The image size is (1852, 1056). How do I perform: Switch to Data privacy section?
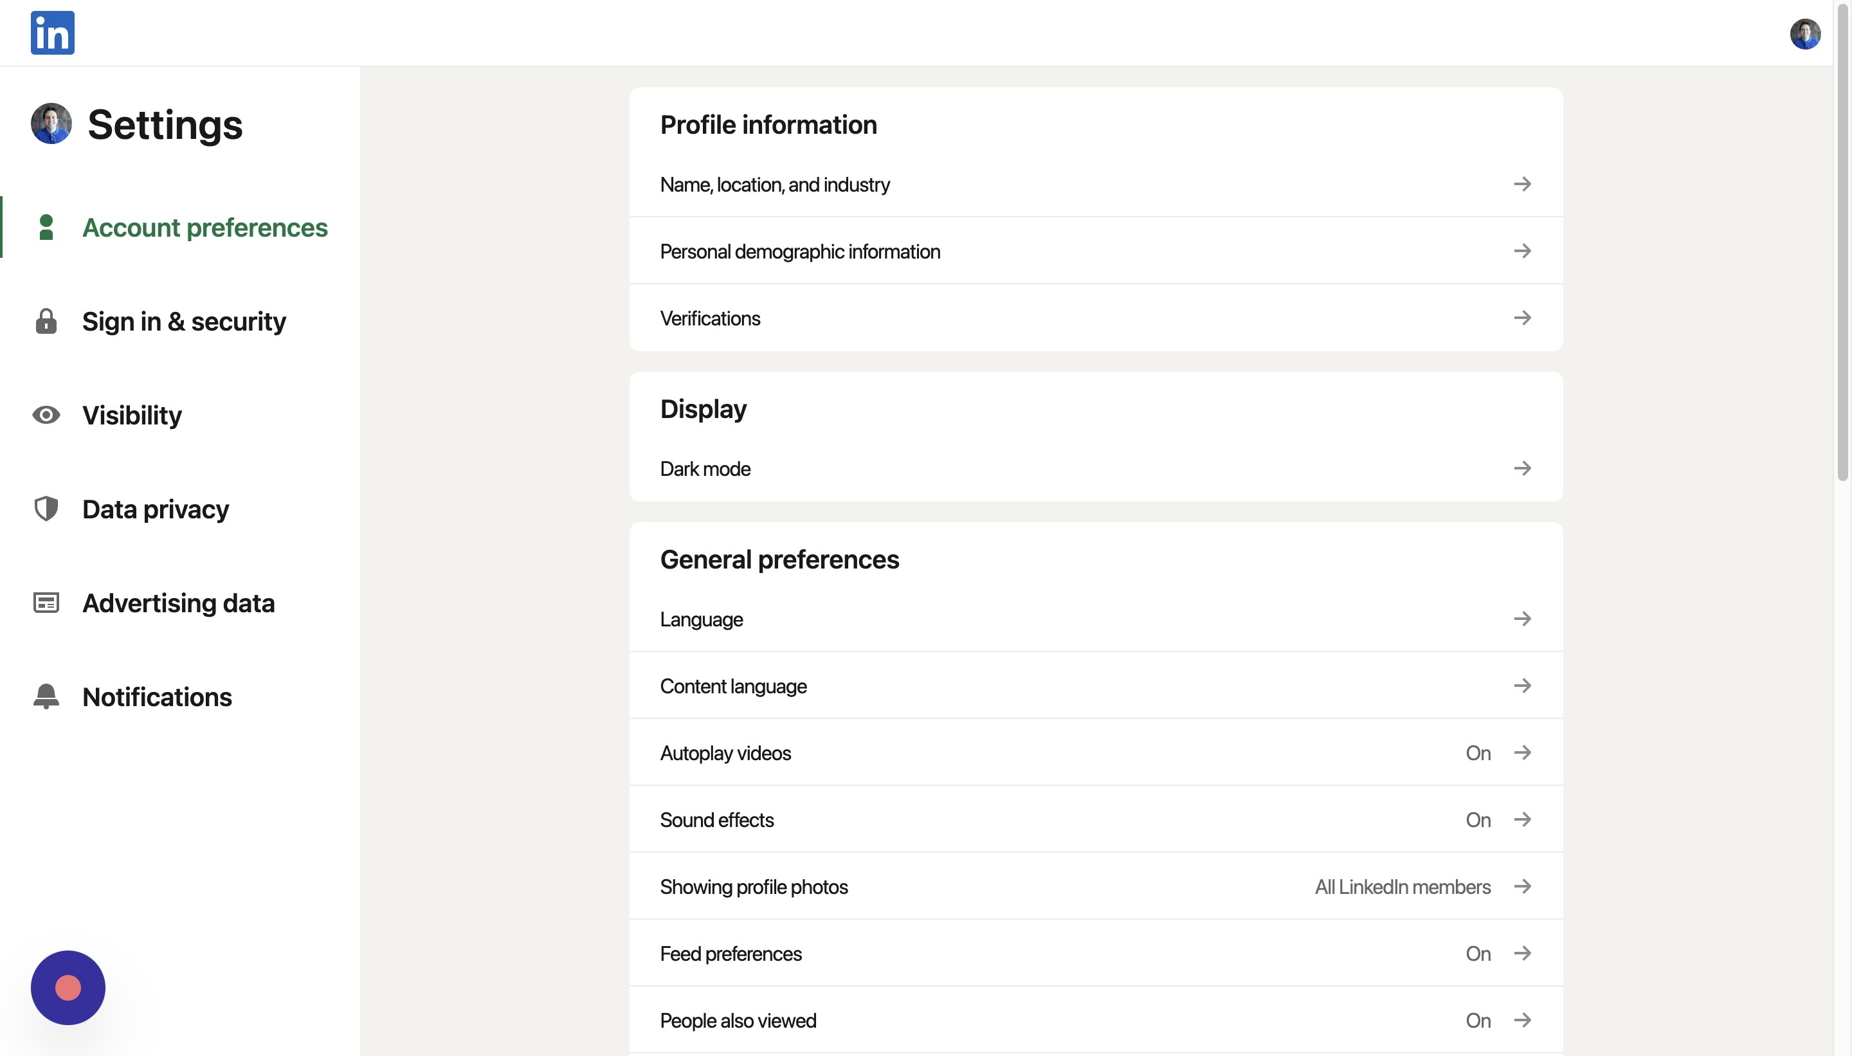click(x=155, y=509)
